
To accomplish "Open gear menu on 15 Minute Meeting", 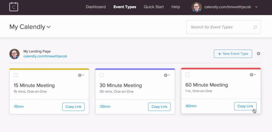I will 81,75.
